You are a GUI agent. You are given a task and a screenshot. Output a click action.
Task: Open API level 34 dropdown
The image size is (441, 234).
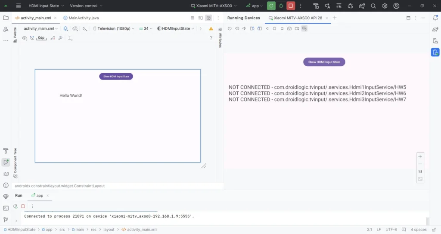click(146, 28)
